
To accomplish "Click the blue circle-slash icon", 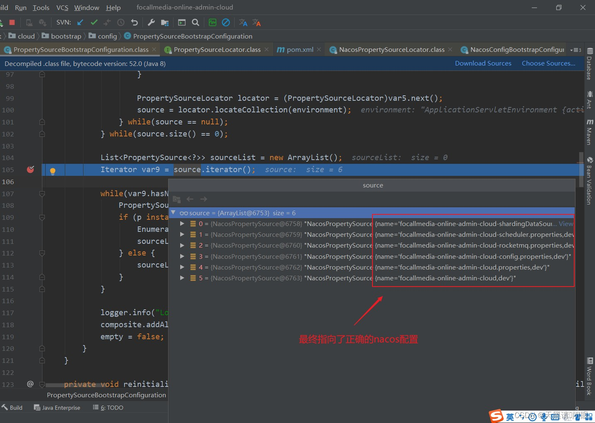I will pos(226,22).
